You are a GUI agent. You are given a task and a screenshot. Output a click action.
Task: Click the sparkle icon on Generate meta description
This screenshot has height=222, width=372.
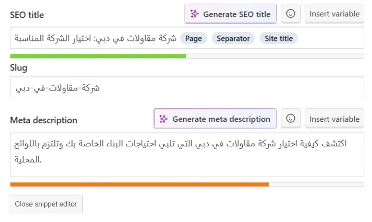click(x=163, y=119)
